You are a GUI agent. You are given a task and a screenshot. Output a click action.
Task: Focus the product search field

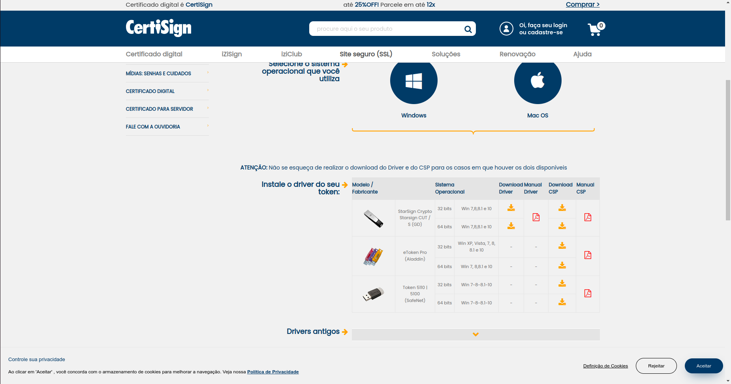[387, 29]
